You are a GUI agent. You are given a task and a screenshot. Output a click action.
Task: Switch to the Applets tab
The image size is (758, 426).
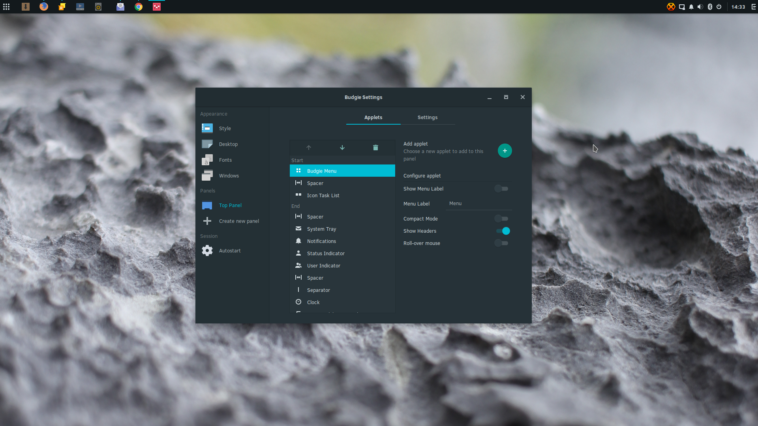click(373, 118)
